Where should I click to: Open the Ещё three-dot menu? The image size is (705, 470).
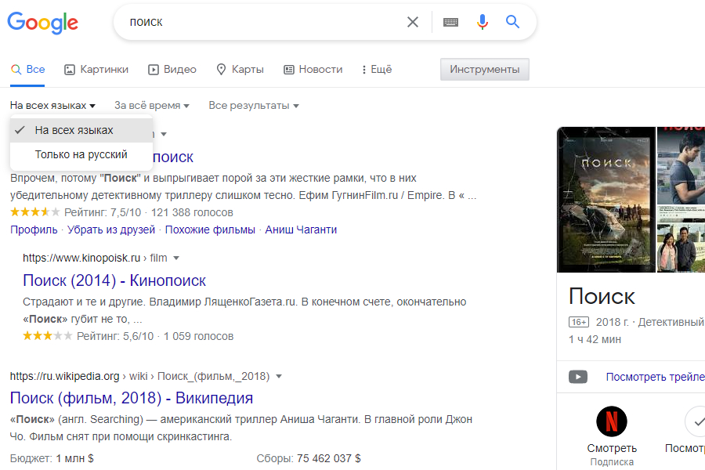click(376, 70)
